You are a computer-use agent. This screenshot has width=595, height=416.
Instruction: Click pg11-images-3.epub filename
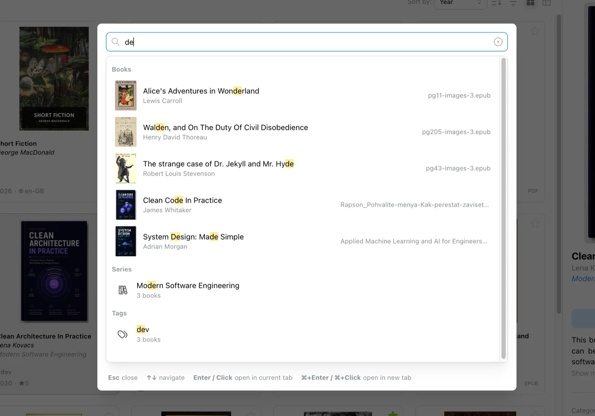coord(459,95)
